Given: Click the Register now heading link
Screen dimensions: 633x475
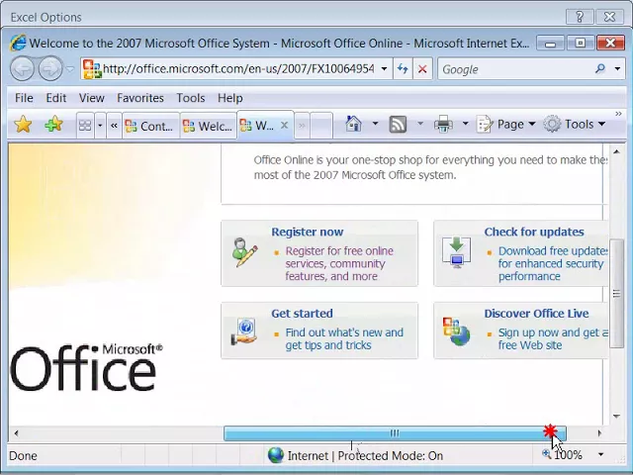Looking at the screenshot, I should click(308, 232).
